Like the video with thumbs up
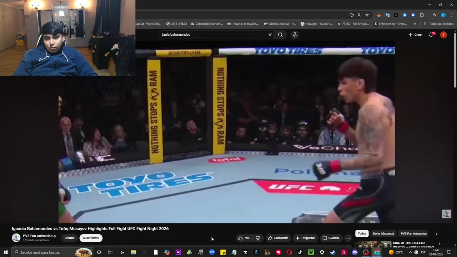This screenshot has height=257, width=457. [x=244, y=238]
